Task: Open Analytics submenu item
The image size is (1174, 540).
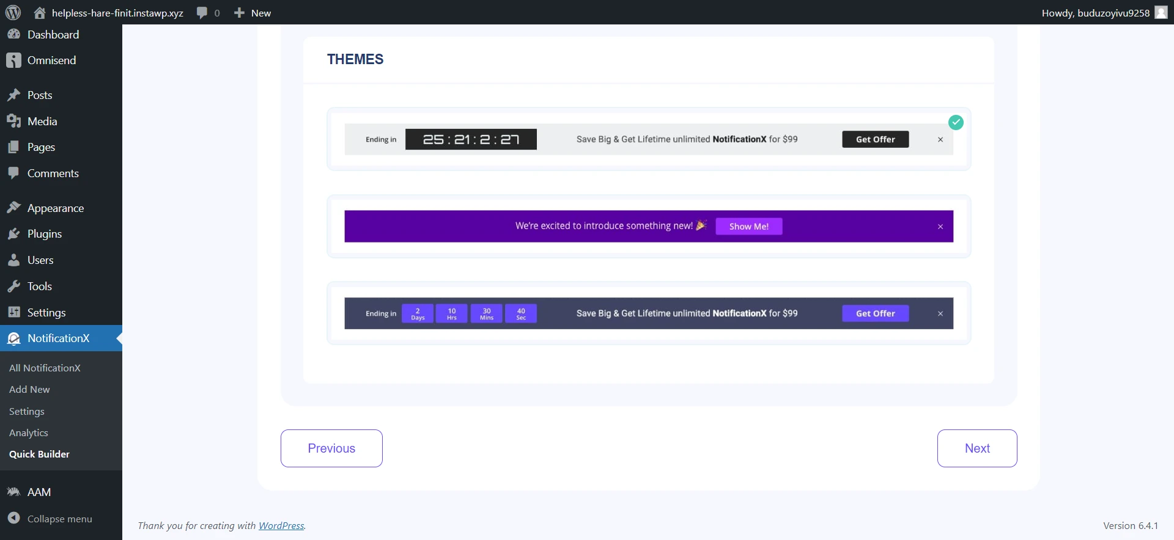Action: click(x=29, y=432)
